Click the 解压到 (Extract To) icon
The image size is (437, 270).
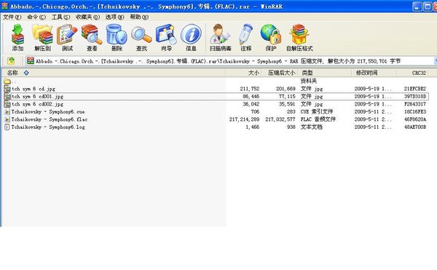(42, 37)
